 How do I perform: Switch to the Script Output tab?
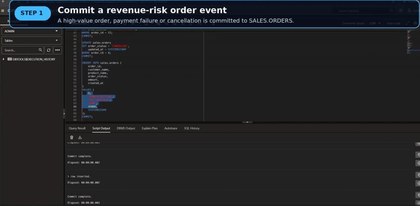(101, 128)
